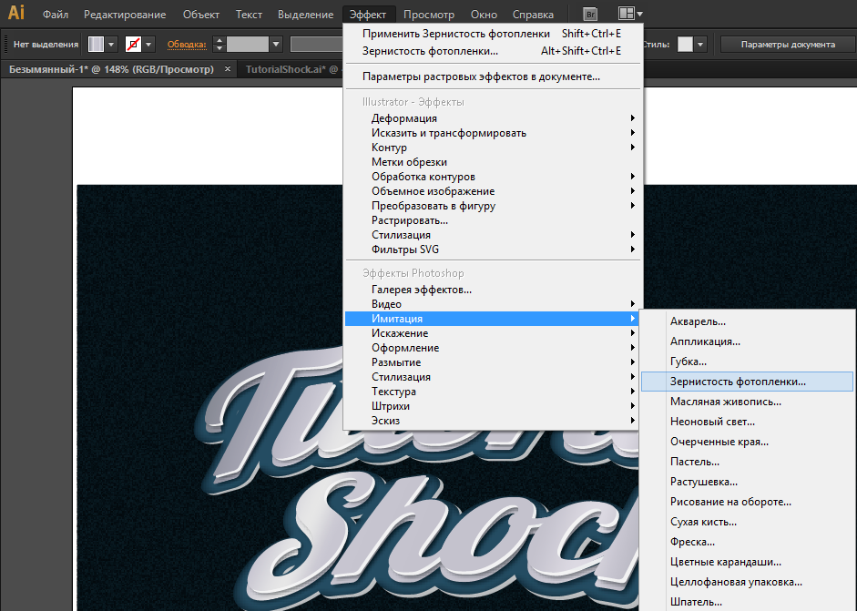Expand Объемное изображение submenu
The height and width of the screenshot is (611, 857).
[x=492, y=191]
